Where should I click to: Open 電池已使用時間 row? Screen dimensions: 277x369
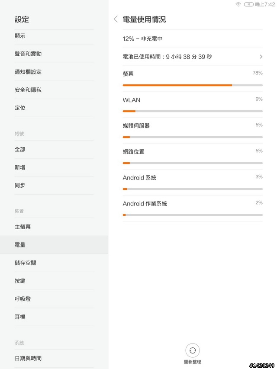(193, 57)
